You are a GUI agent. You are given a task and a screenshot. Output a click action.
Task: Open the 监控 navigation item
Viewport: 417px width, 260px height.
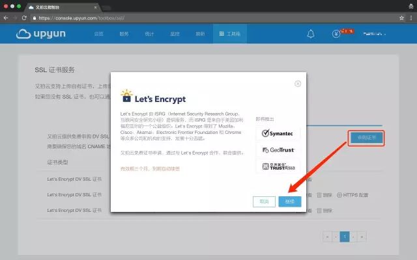pyautogui.click(x=175, y=34)
